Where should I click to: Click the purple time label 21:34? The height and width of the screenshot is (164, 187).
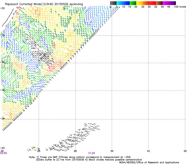[91, 153]
